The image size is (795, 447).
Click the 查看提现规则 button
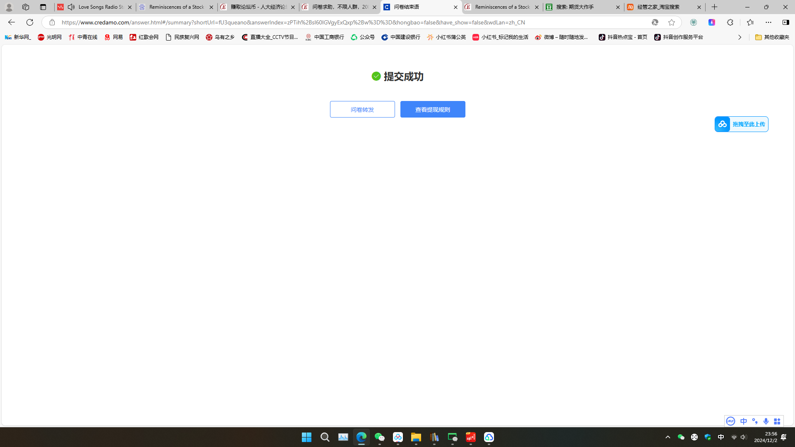pos(433,110)
